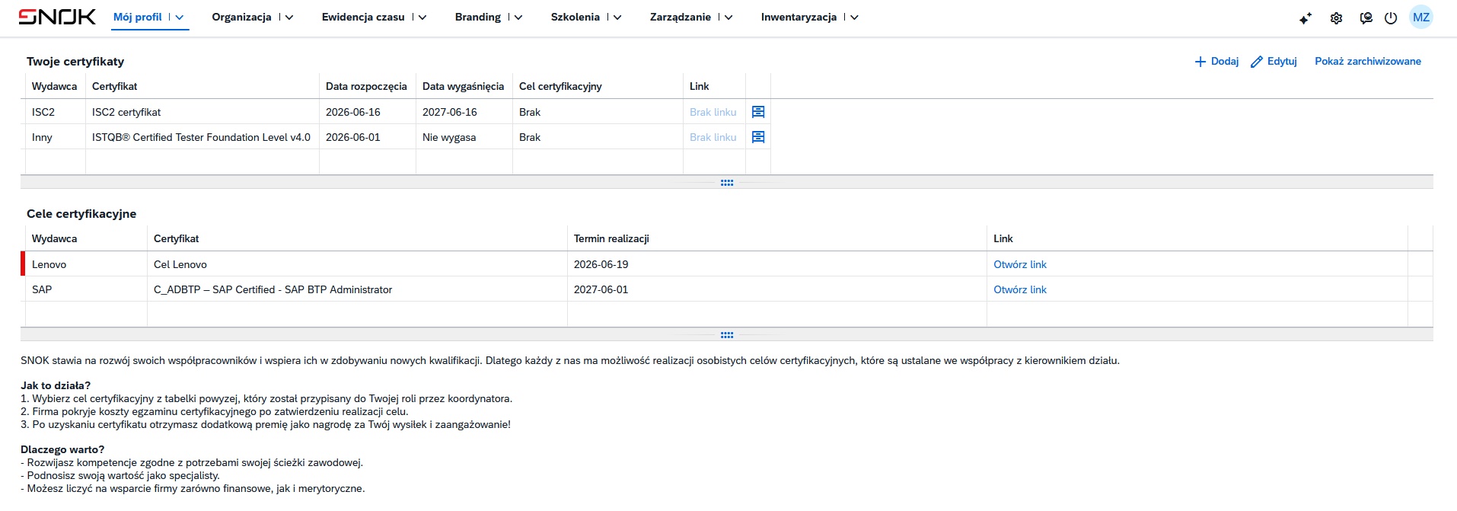Click the power logout icon
Viewport: 1457px width, 511px height.
(x=1391, y=18)
